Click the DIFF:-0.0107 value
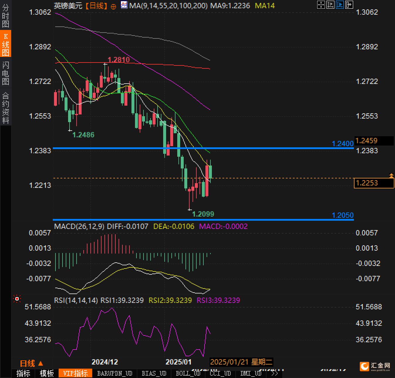395x378 pixels. pyautogui.click(x=128, y=226)
